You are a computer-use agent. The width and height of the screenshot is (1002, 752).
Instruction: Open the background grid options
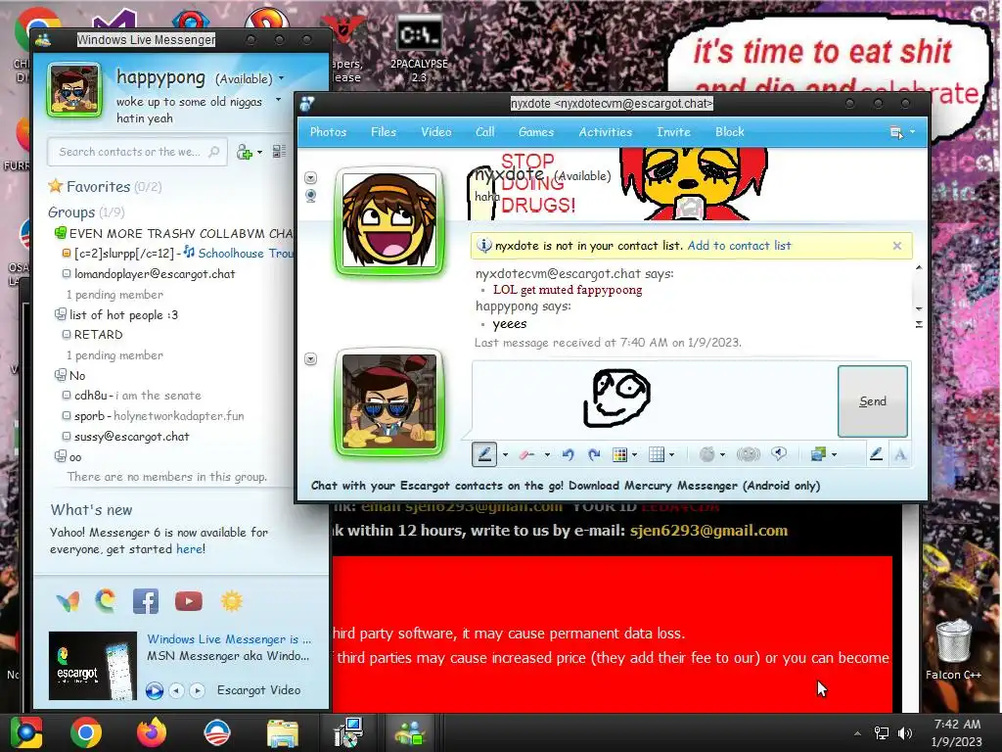(657, 454)
